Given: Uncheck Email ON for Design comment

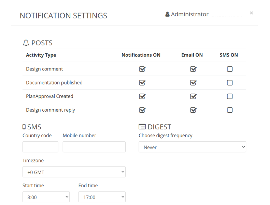Looking at the screenshot, I should tap(193, 69).
